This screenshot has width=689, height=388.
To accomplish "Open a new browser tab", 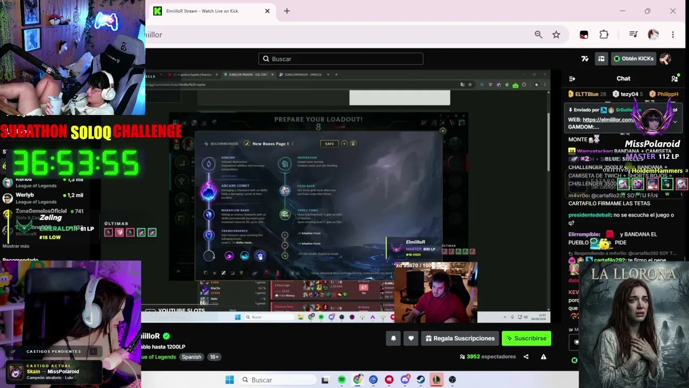I will [286, 11].
